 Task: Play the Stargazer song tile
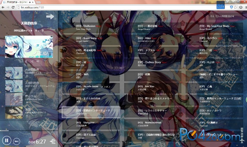pos(91,124)
